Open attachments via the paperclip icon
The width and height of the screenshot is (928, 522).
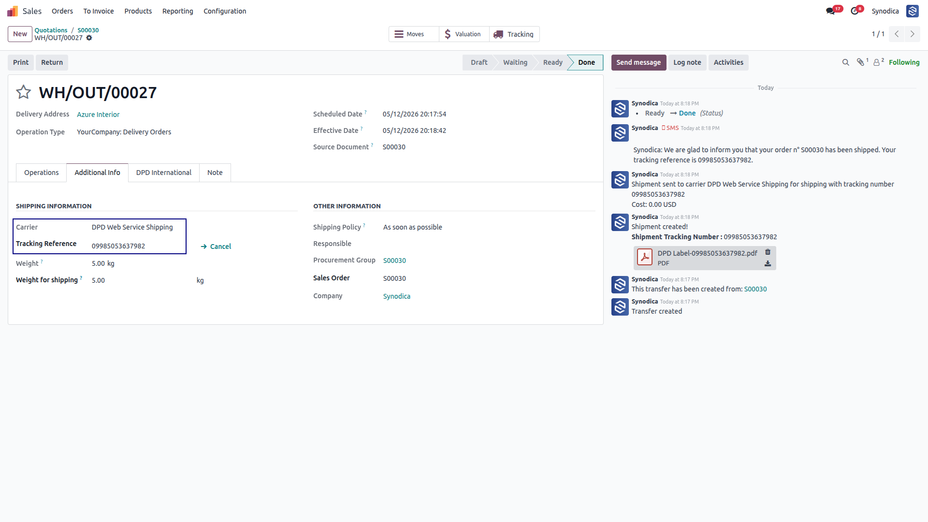[x=861, y=62]
